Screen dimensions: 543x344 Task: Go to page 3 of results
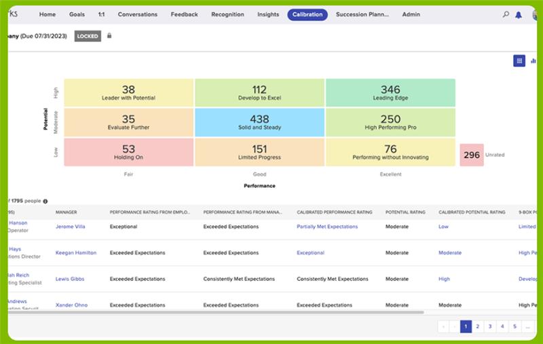(x=490, y=326)
